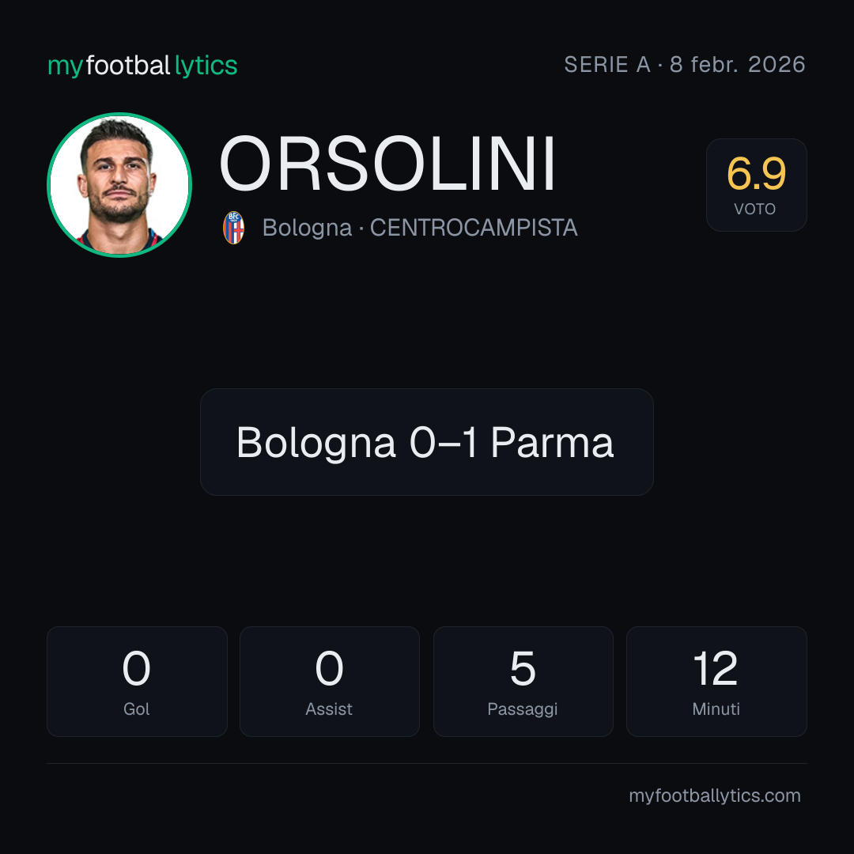Click the Orsolini player portrait
Screen dimensions: 854x854
(x=119, y=184)
